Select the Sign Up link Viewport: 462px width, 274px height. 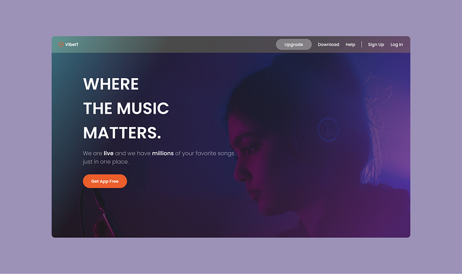point(375,44)
